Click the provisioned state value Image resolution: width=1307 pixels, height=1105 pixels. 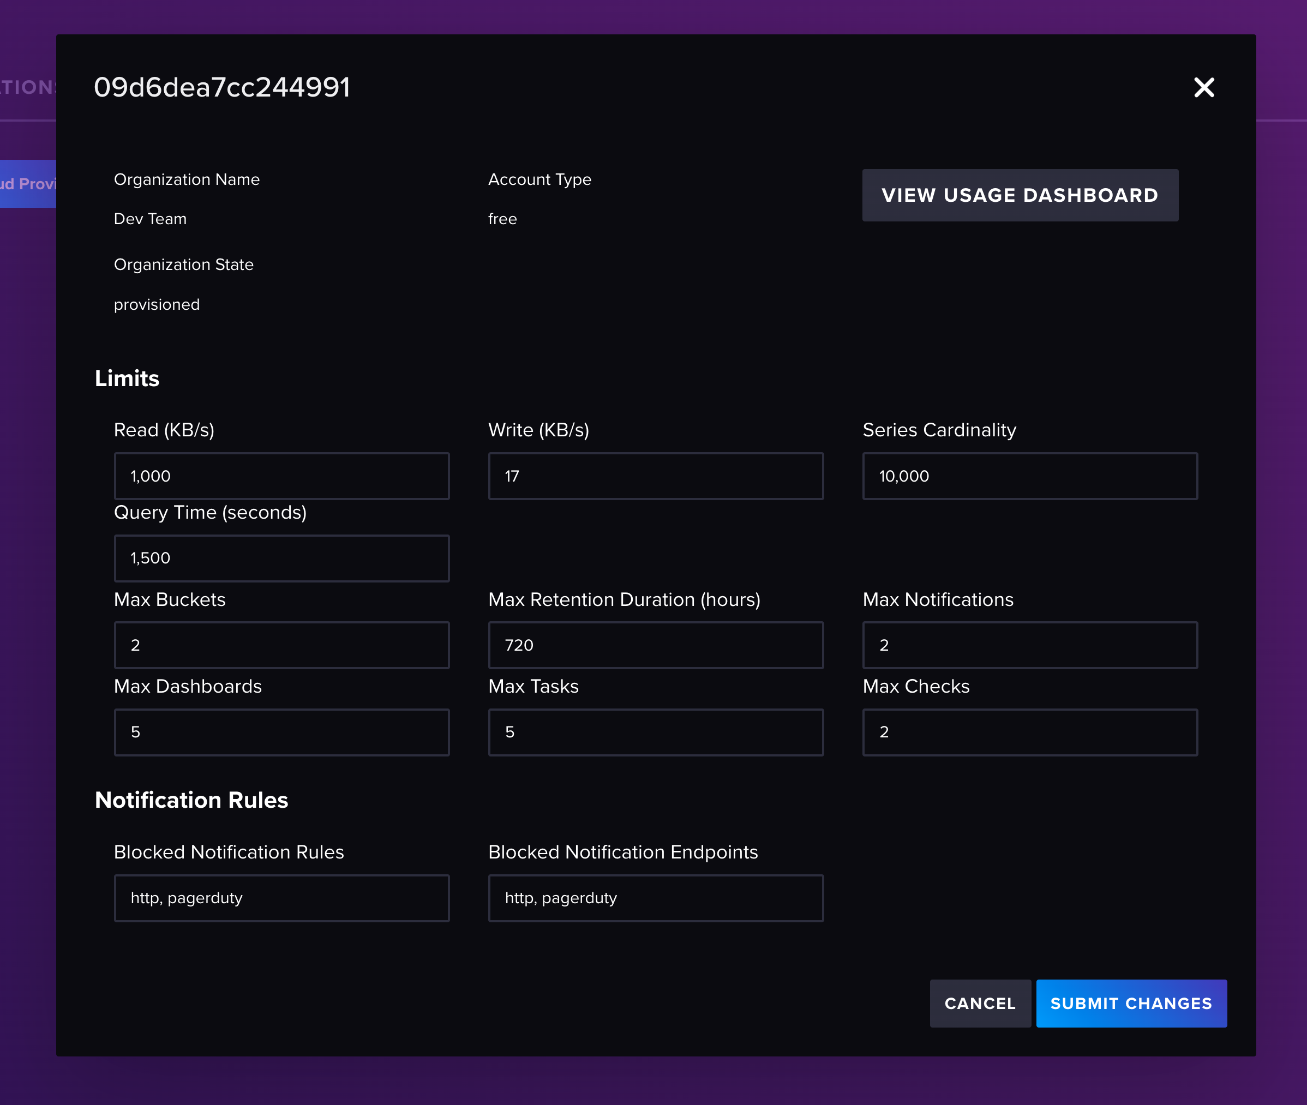pos(157,304)
